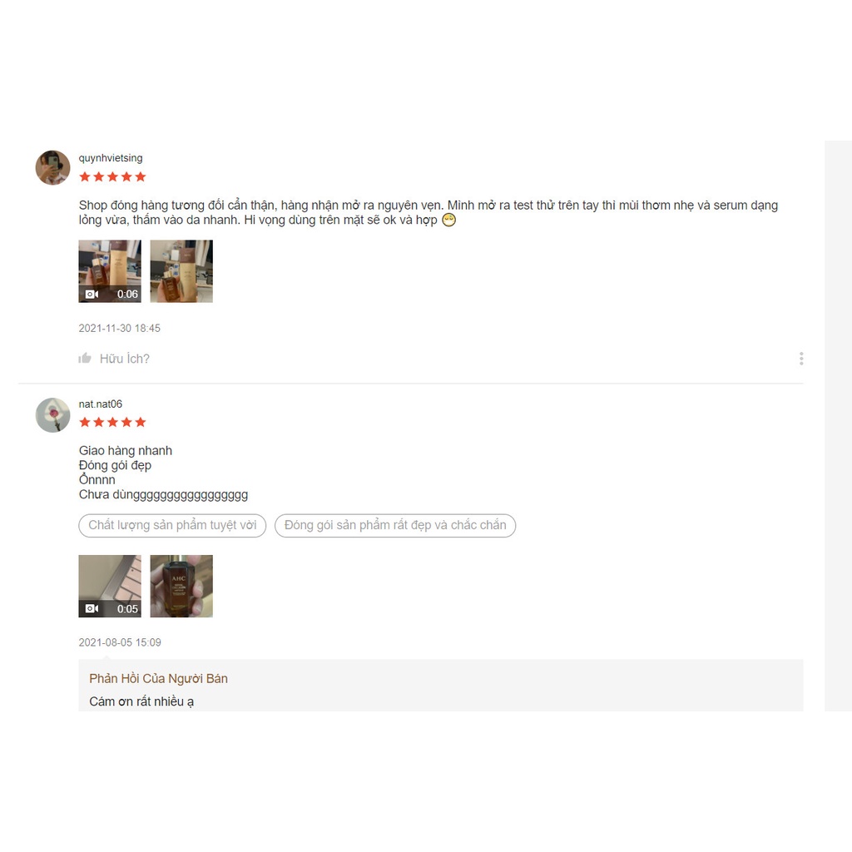Select tag Chất lượng sản phẩm tuyệt vời
The image size is (852, 852).
coord(172,526)
